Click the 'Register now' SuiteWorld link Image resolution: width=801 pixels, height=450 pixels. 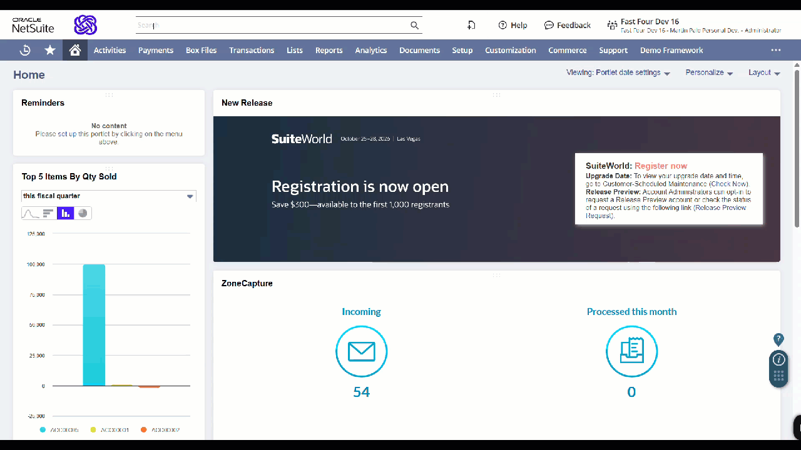coord(661,166)
